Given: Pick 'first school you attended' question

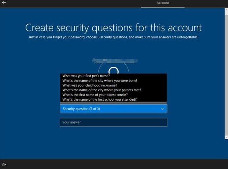Looking at the screenshot, I should tap(99, 99).
